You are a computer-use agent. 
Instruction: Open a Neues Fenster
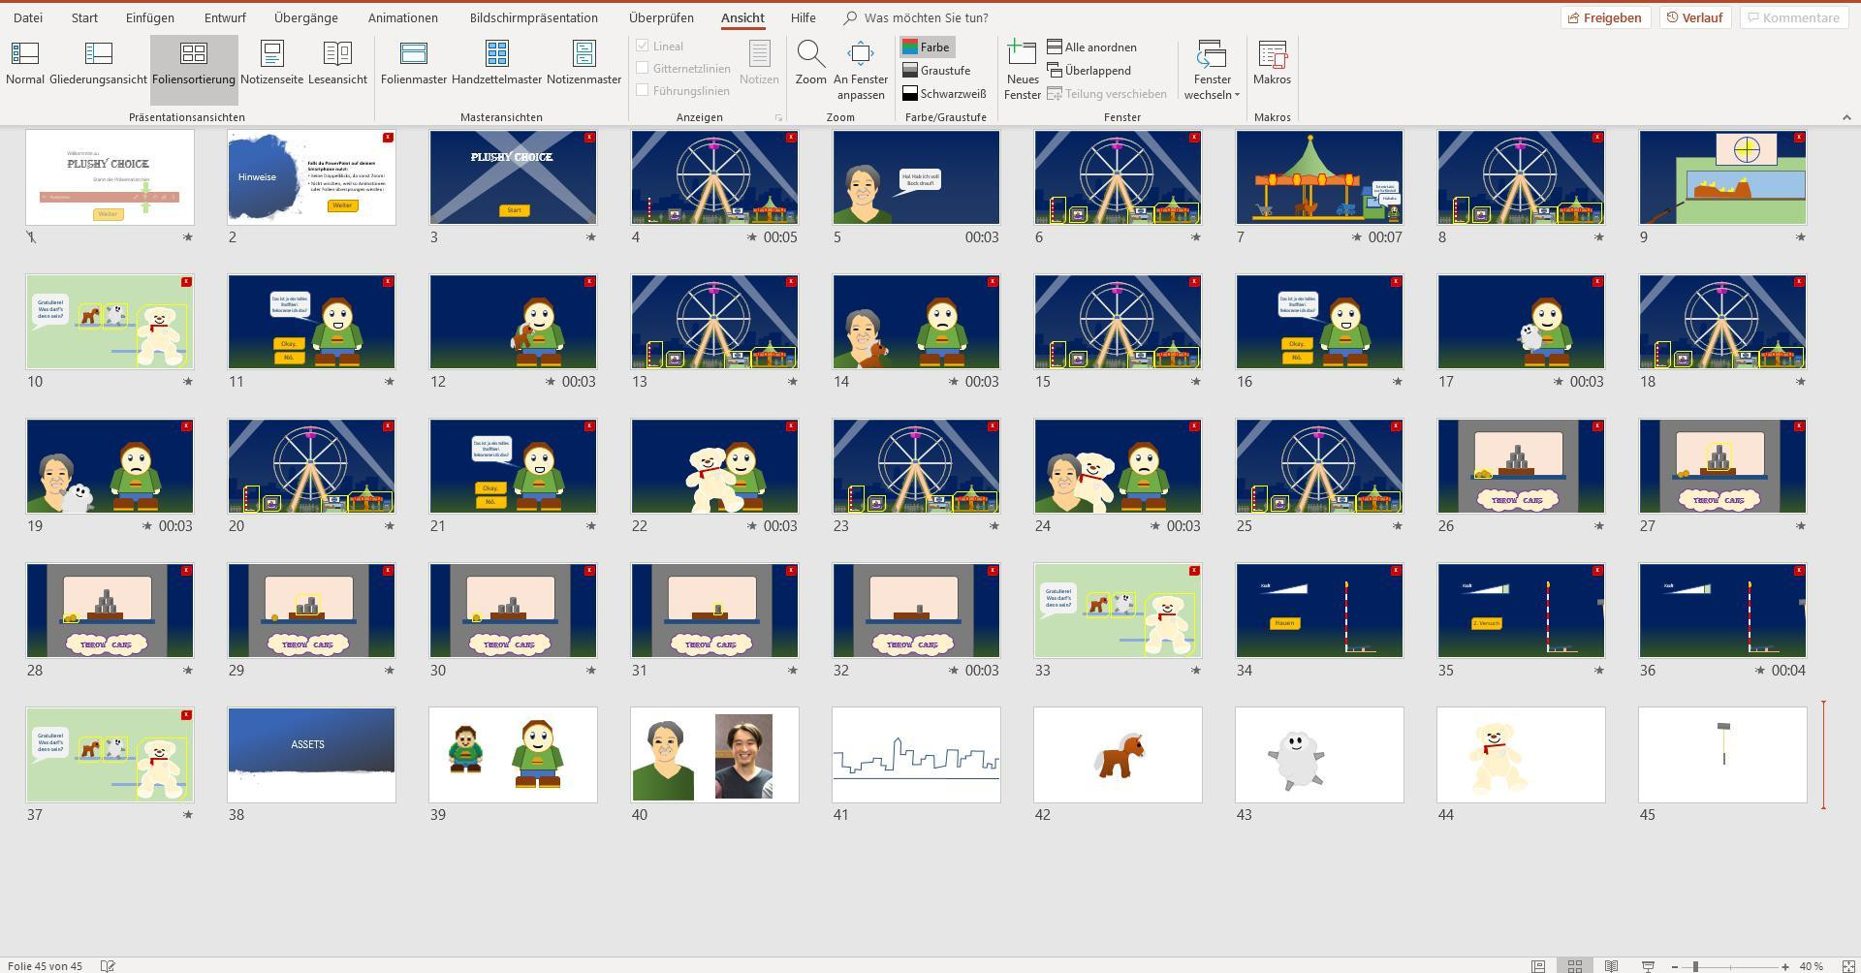[1022, 71]
